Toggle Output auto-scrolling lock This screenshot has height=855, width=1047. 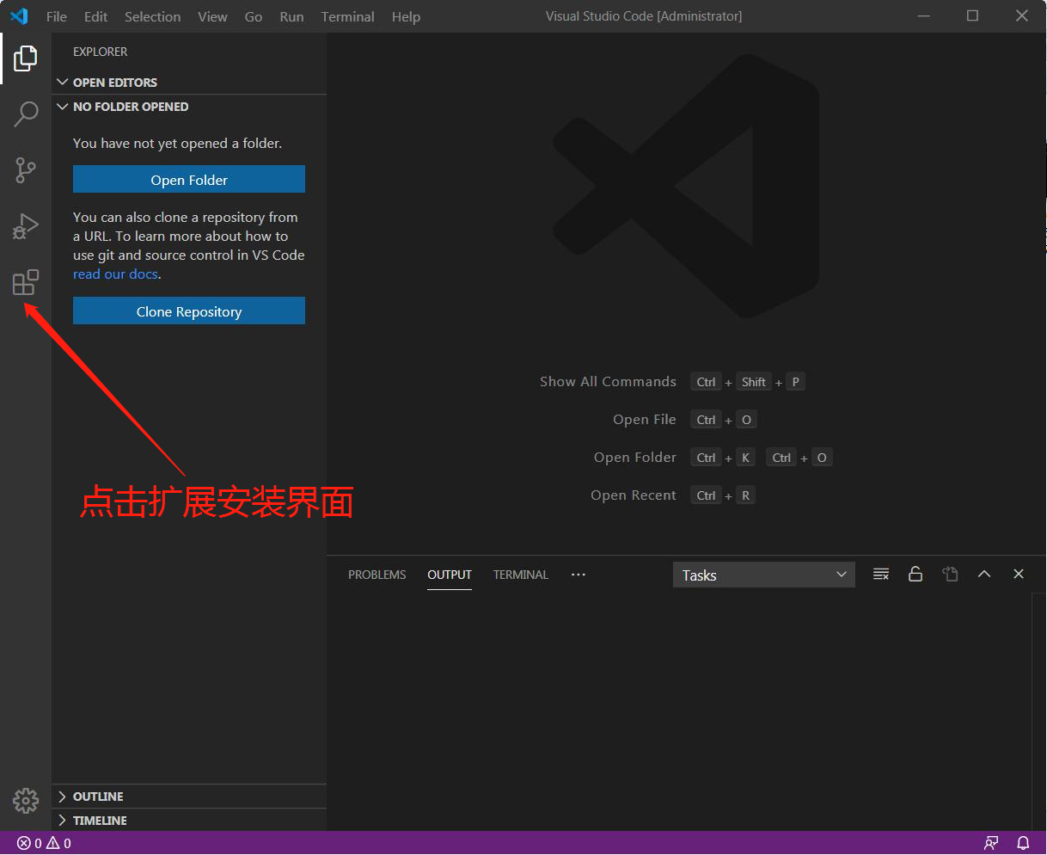tap(915, 574)
